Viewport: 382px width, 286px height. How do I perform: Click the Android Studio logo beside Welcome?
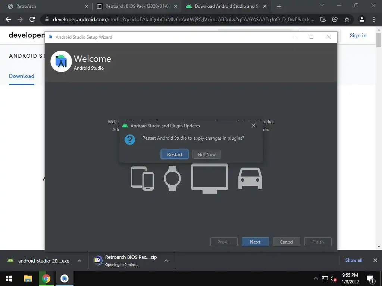coord(61,61)
